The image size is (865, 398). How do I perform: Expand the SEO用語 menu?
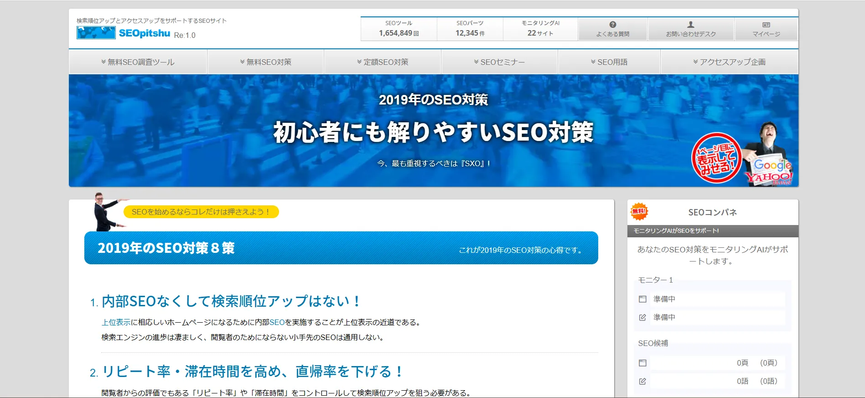click(x=609, y=62)
